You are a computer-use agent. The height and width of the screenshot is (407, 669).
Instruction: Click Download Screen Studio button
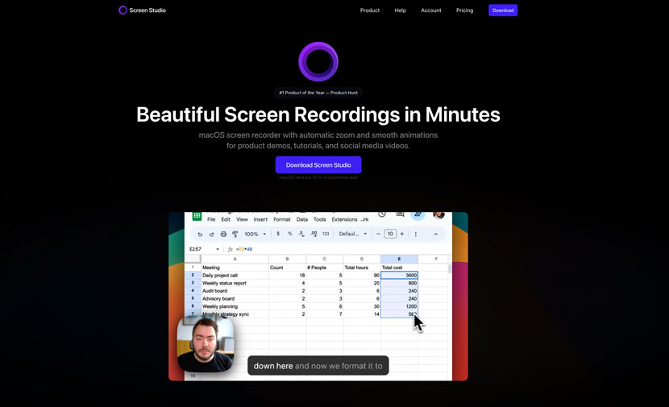[x=318, y=164]
